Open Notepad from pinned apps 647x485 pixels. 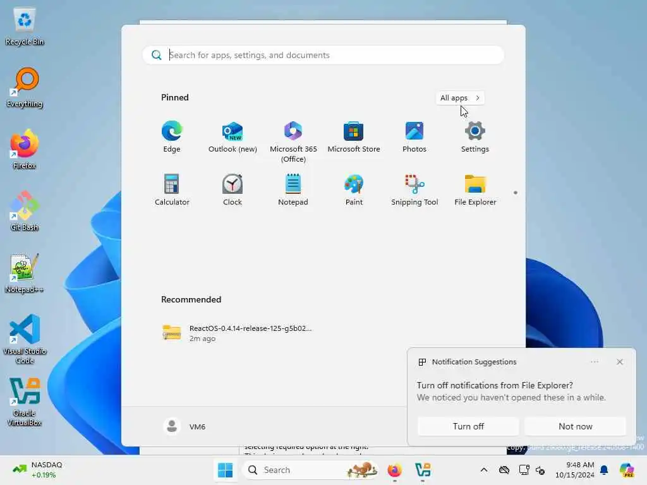(x=293, y=189)
